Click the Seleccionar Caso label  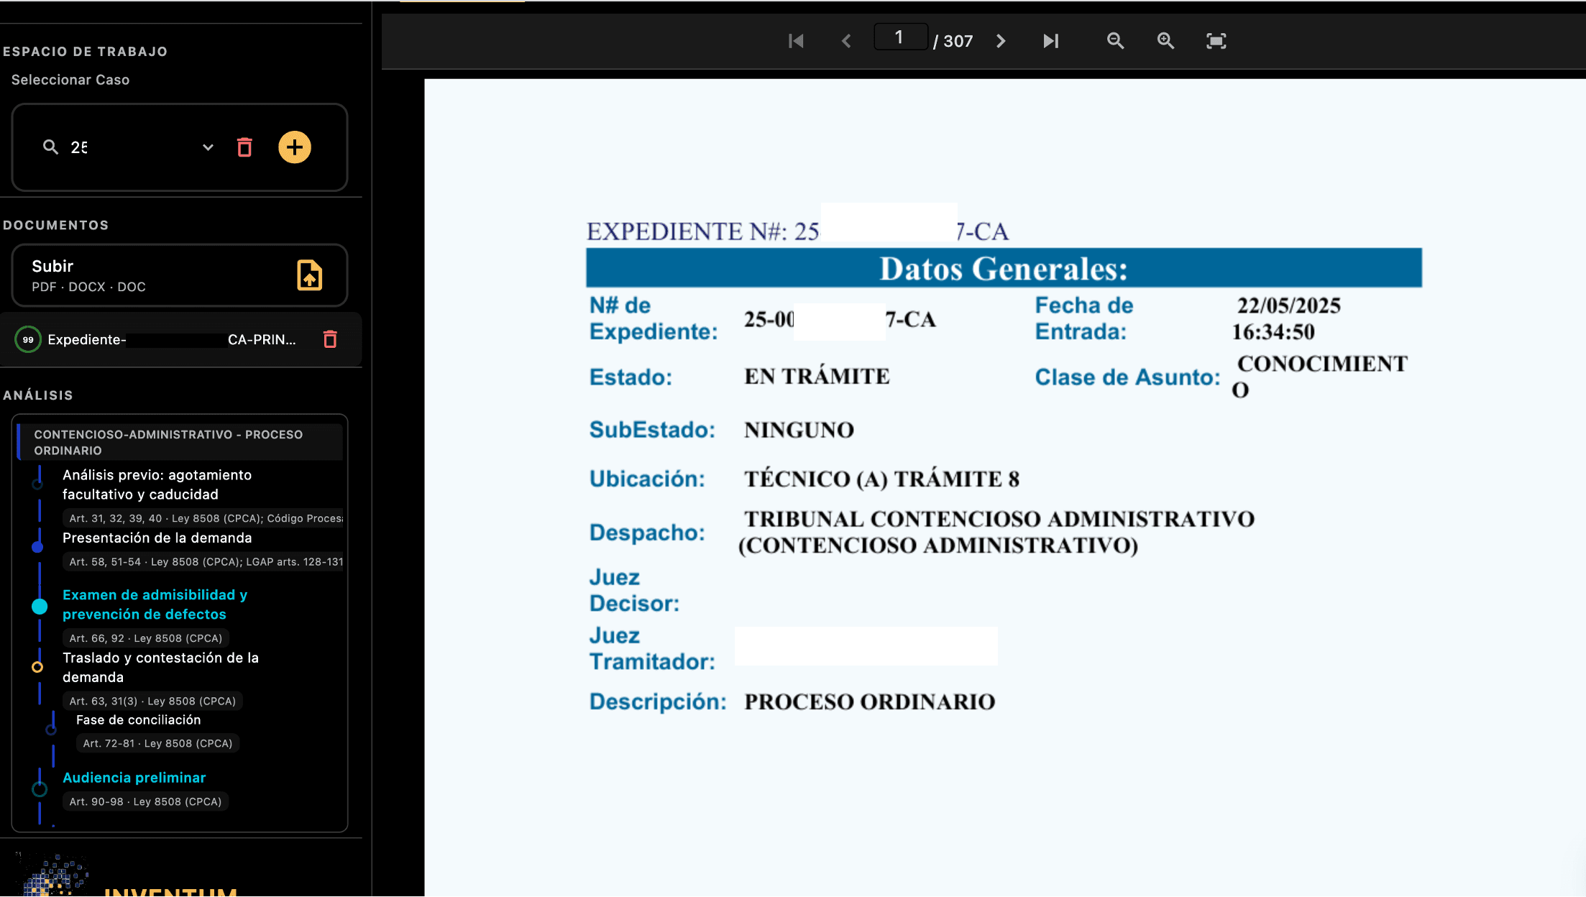70,80
